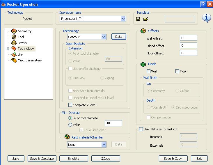Click the Misc. parameters mouse icon
213x165 pixels.
(x=14, y=60)
